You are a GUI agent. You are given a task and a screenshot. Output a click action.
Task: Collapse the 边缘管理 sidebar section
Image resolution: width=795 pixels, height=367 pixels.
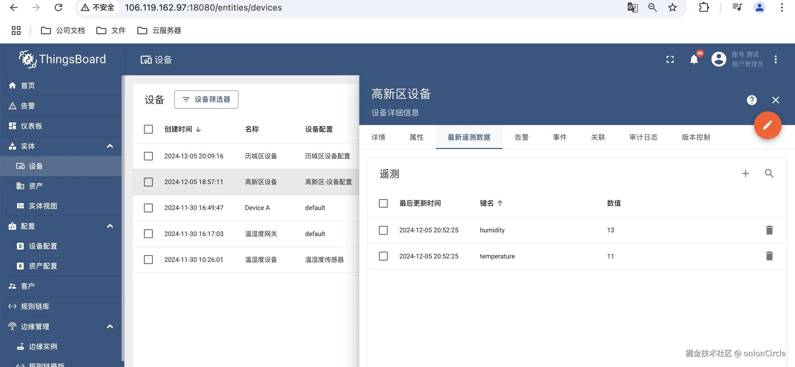[x=110, y=327]
